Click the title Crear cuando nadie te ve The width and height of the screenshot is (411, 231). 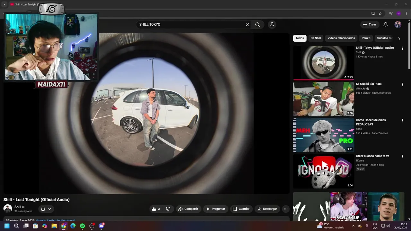(x=372, y=156)
